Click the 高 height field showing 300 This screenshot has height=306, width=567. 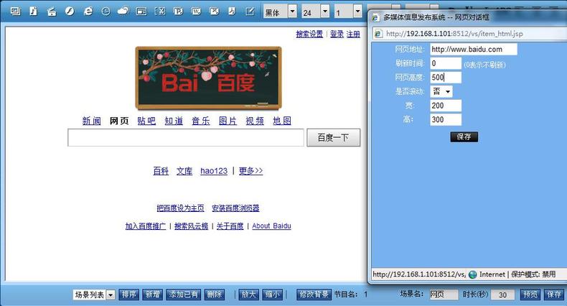(446, 120)
